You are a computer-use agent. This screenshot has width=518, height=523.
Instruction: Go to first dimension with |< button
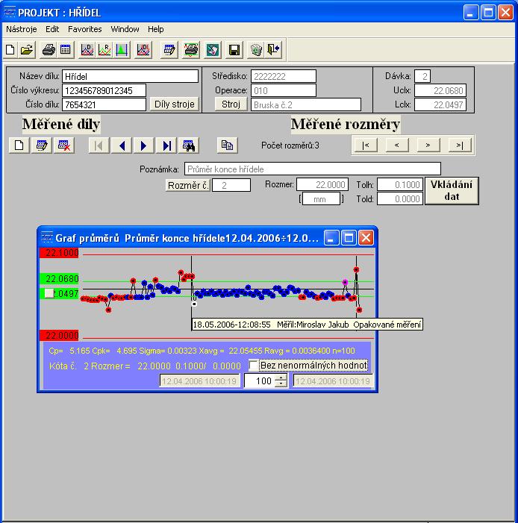click(366, 145)
